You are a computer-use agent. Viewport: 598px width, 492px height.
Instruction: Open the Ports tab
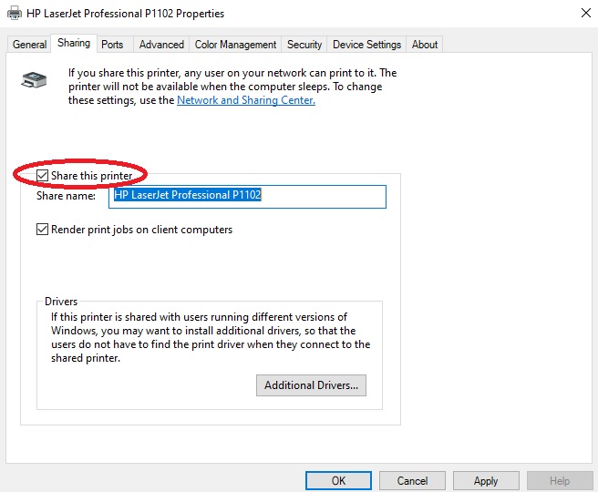coord(112,45)
